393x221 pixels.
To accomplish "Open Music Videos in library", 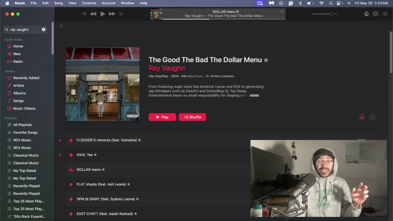I will [24, 108].
